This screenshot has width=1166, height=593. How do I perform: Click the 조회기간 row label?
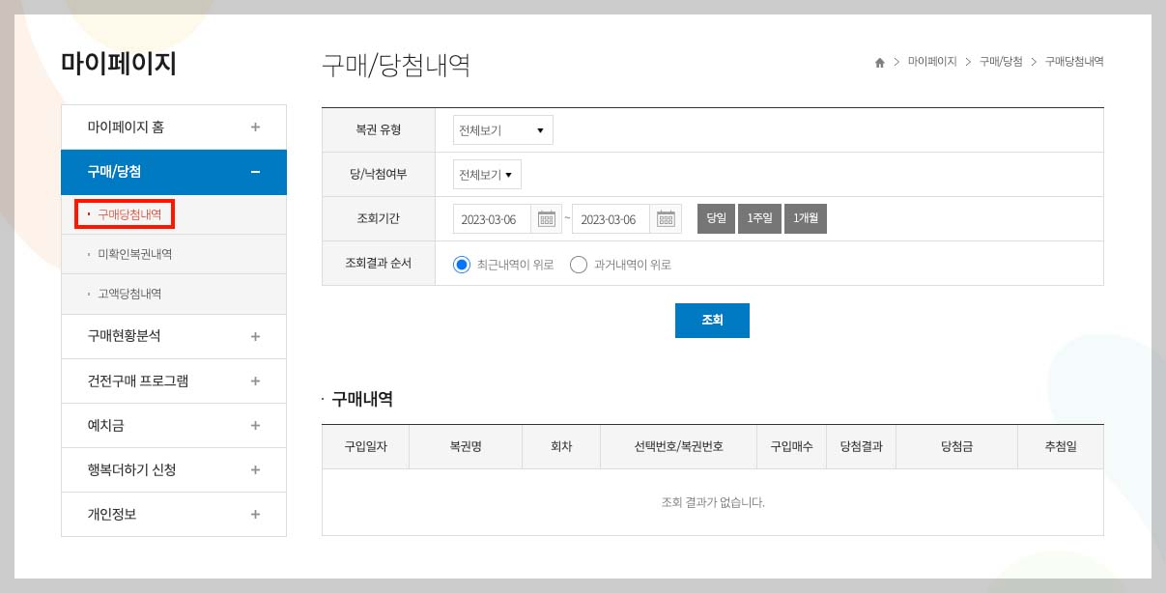pos(379,218)
